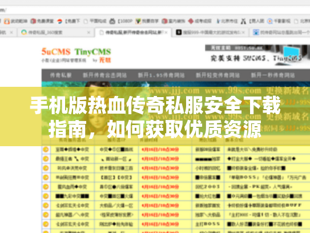Click the orange icon on ◆打金大服◆ row
Viewport: 310px width, 233px height.
pos(46,159)
